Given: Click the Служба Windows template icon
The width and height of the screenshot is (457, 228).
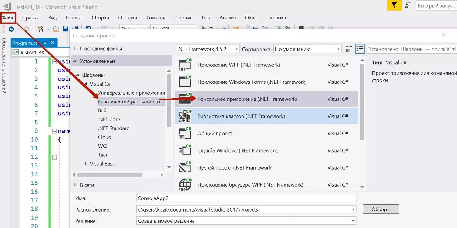Looking at the screenshot, I should pos(185,150).
